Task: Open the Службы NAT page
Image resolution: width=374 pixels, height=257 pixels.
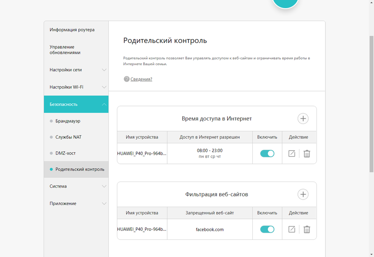Action: pos(68,137)
